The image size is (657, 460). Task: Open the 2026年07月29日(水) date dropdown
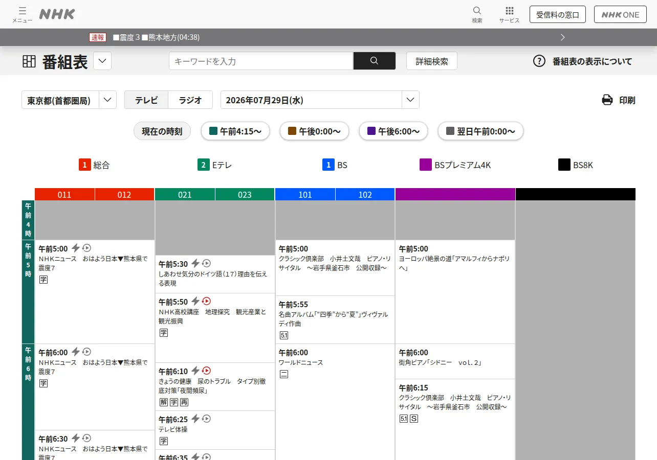(x=320, y=100)
